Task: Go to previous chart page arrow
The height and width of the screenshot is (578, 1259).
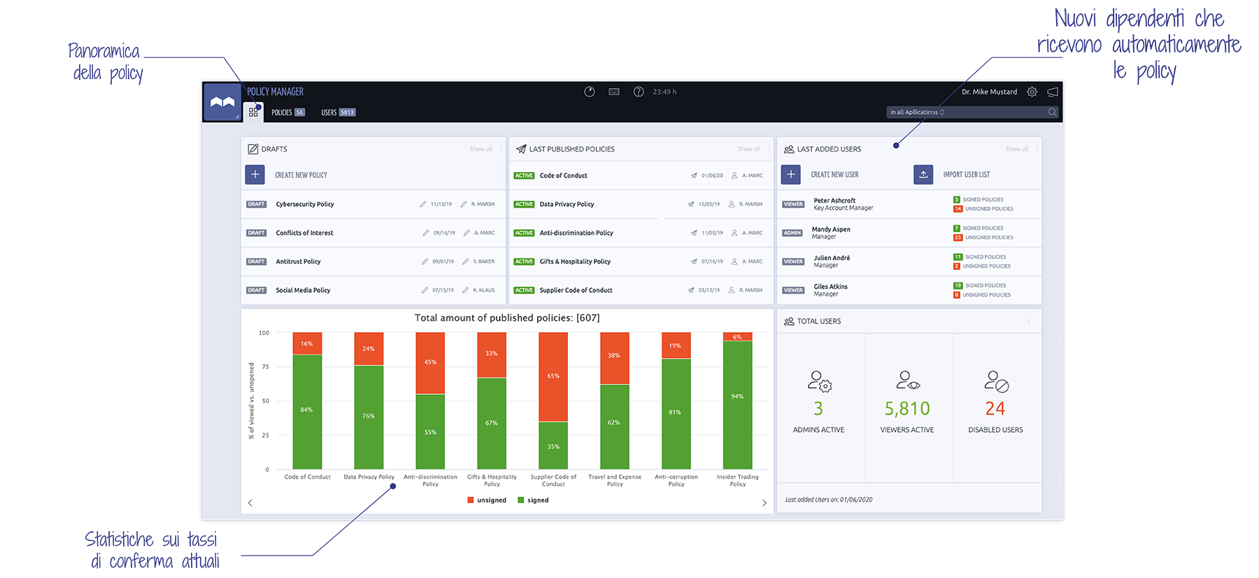Action: click(x=250, y=503)
